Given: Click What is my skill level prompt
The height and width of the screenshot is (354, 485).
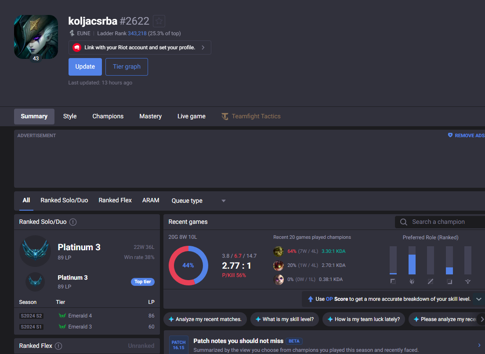Looking at the screenshot, I should (x=285, y=319).
